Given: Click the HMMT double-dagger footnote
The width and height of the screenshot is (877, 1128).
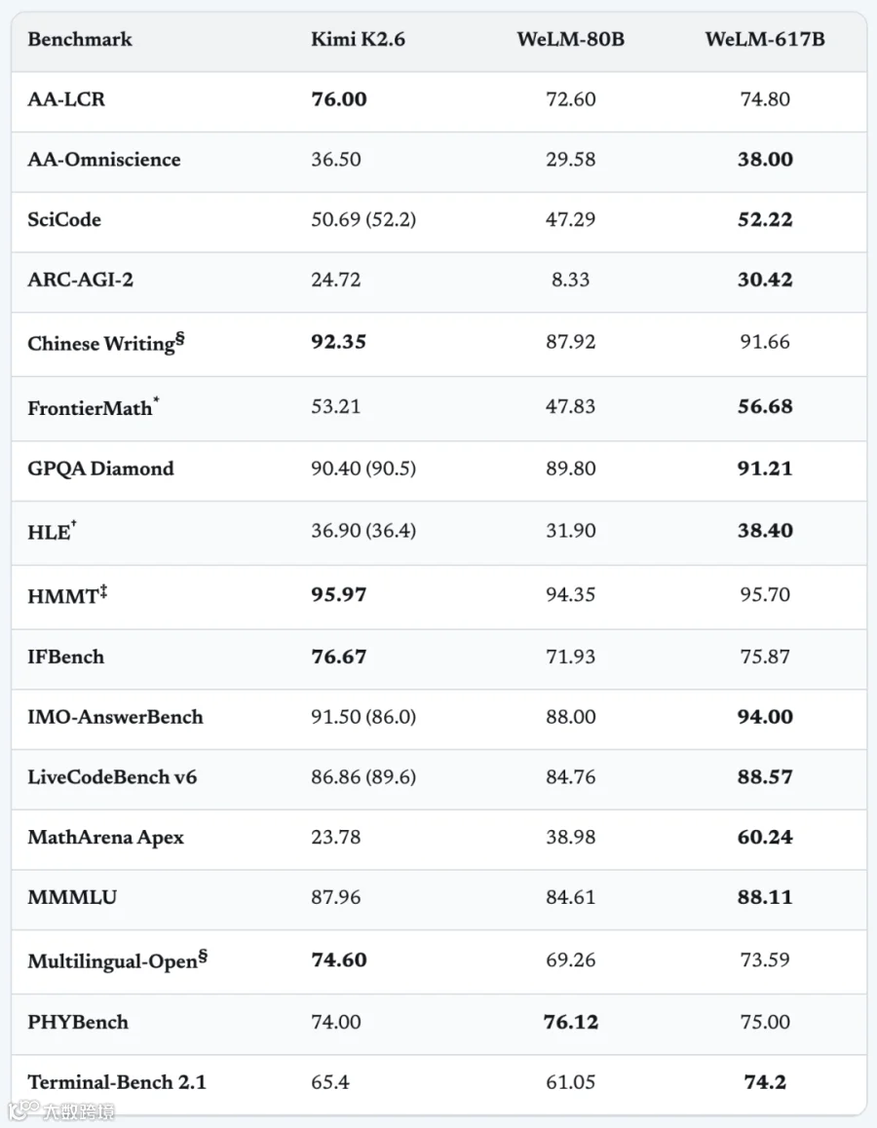Looking at the screenshot, I should tap(103, 592).
